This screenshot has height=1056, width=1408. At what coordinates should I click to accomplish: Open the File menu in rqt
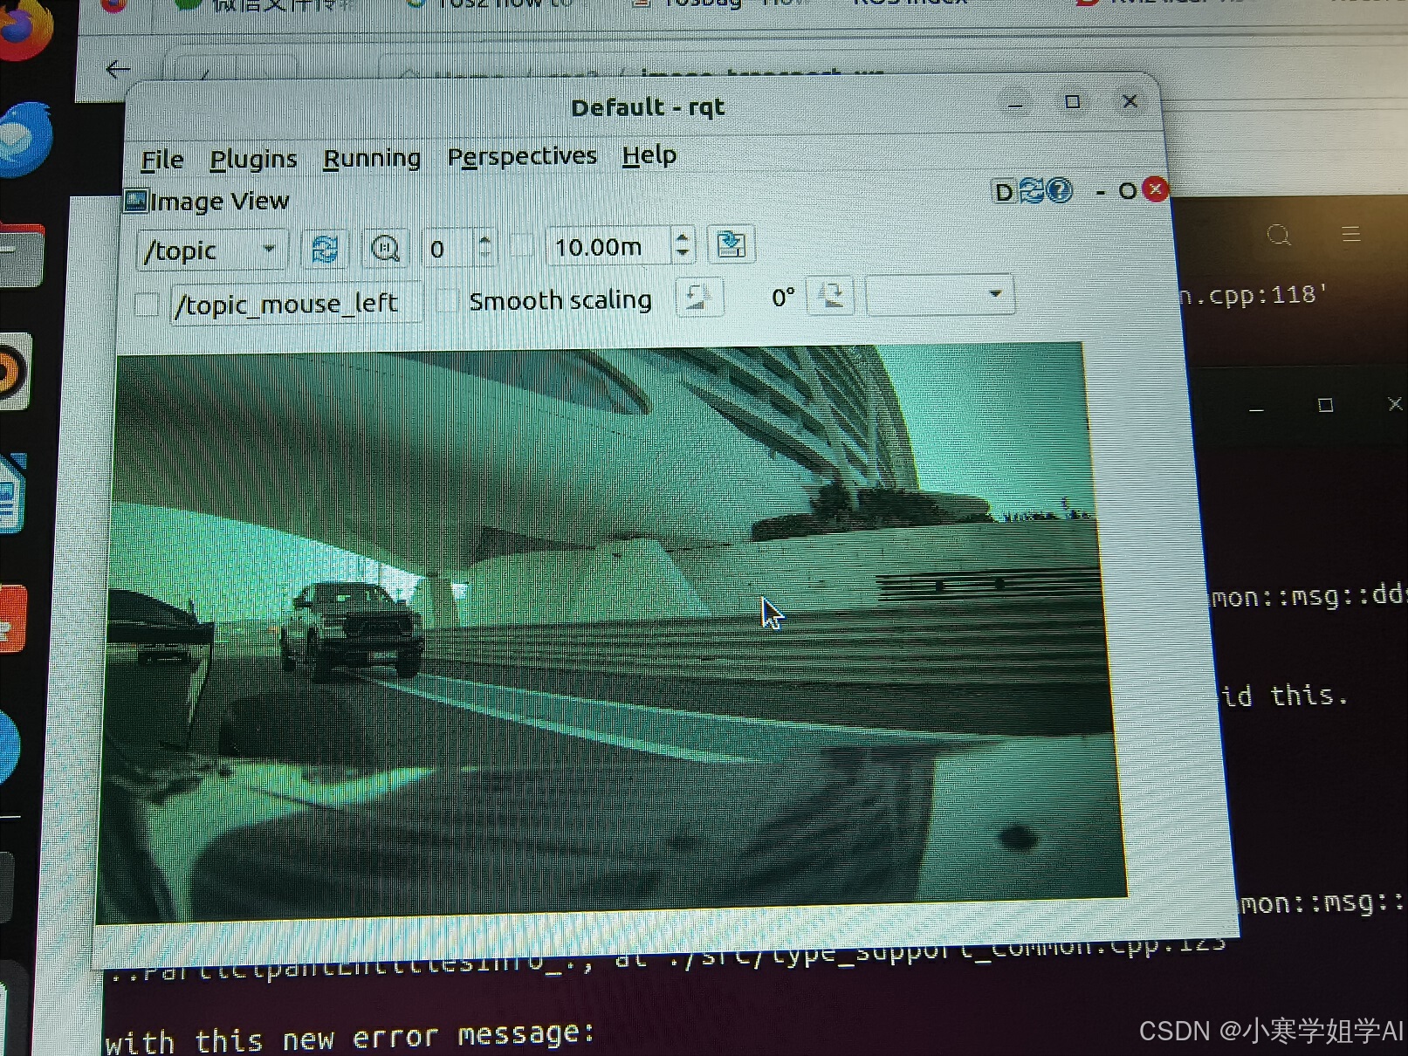162,160
